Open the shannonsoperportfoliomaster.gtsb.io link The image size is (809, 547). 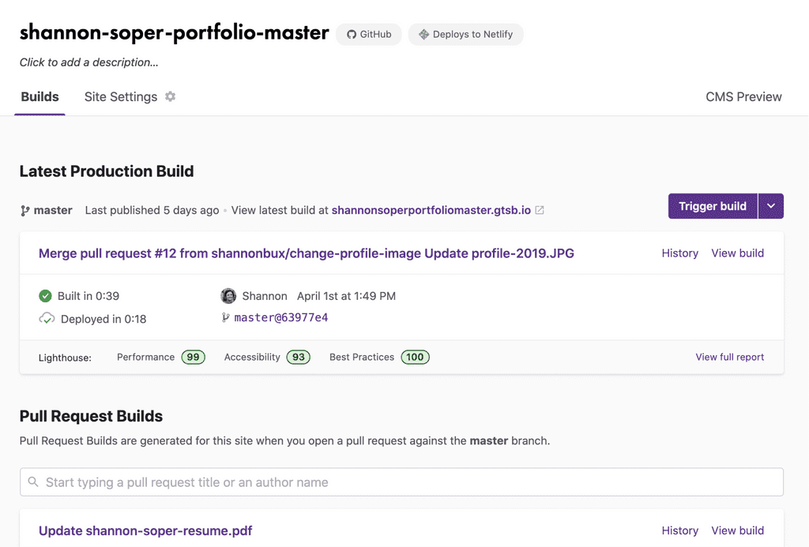(x=431, y=210)
